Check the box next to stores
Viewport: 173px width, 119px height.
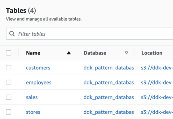(8, 112)
